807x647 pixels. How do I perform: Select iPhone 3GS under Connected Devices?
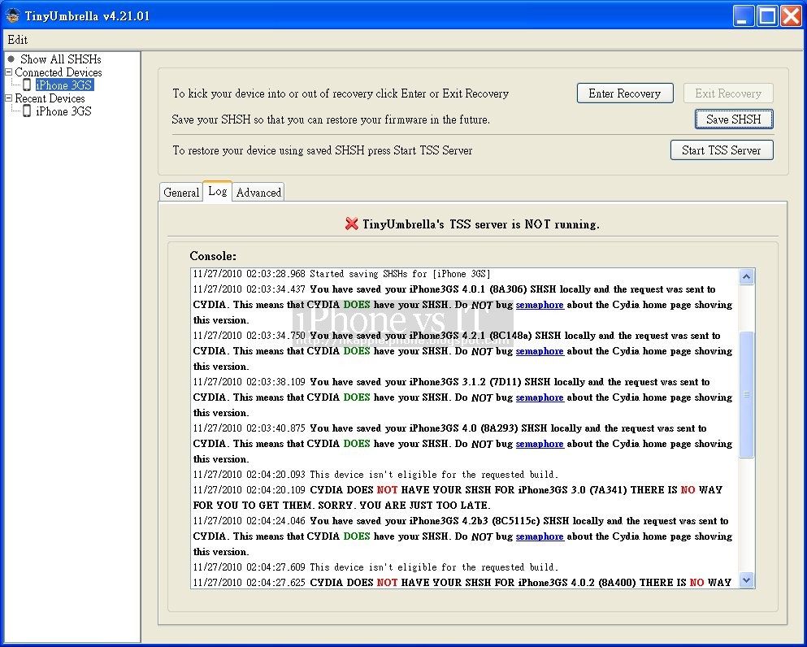coord(64,85)
